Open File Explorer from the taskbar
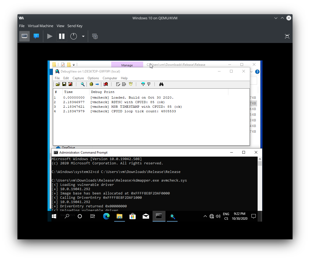 coord(120,216)
